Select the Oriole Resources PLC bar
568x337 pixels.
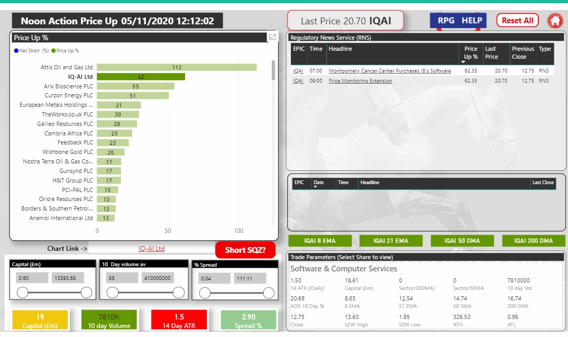106,199
